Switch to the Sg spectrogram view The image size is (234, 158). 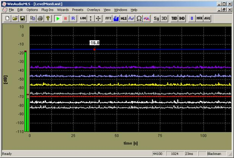157,18
